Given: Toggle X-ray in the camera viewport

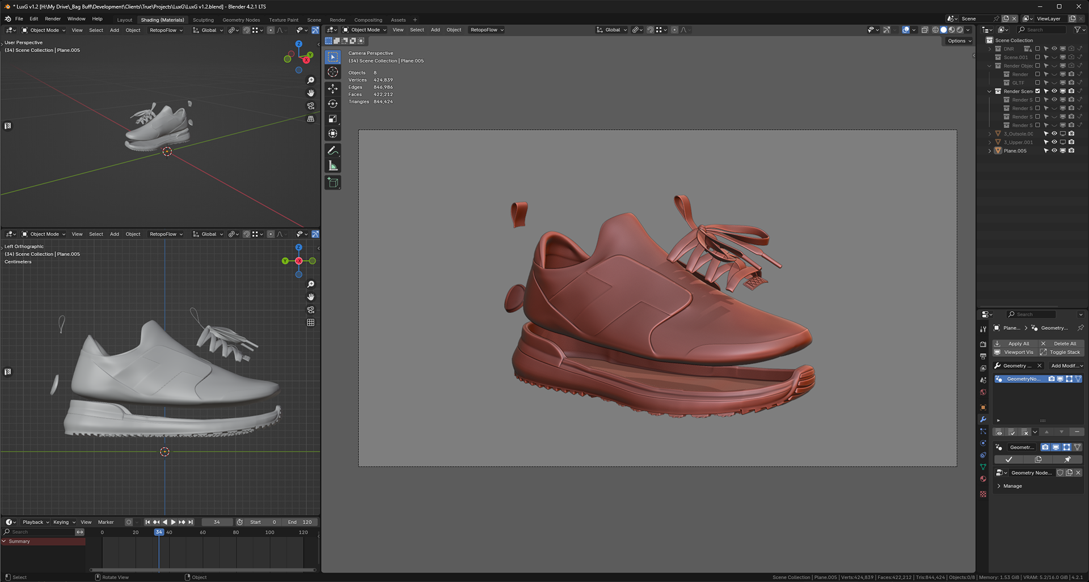Looking at the screenshot, I should (x=925, y=30).
